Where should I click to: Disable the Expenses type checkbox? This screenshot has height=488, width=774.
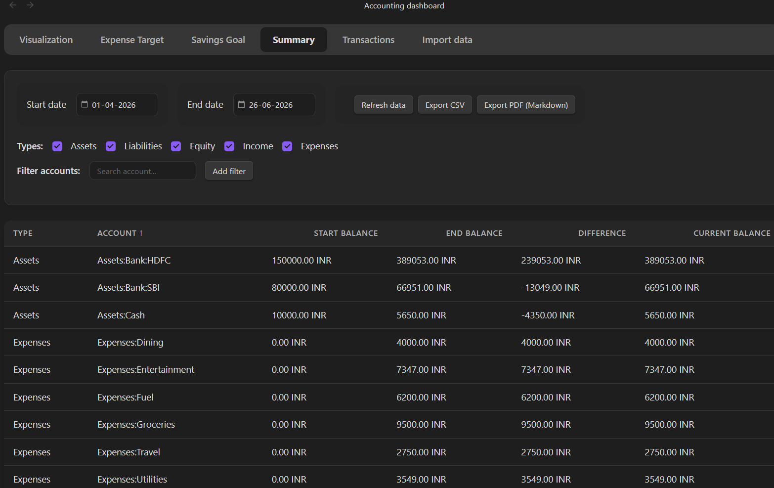point(287,146)
